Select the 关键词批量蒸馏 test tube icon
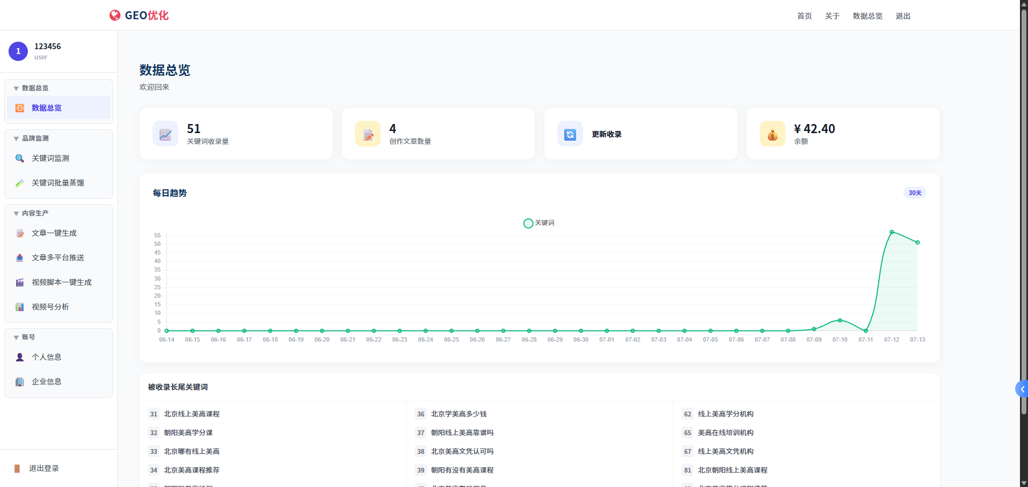 click(20, 183)
